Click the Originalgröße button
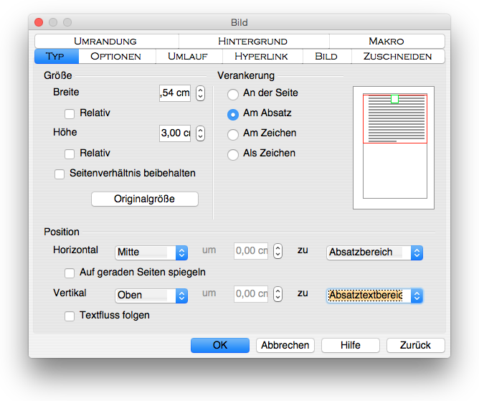 [x=144, y=199]
